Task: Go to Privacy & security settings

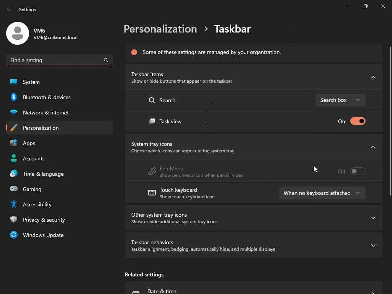Action: (x=44, y=220)
